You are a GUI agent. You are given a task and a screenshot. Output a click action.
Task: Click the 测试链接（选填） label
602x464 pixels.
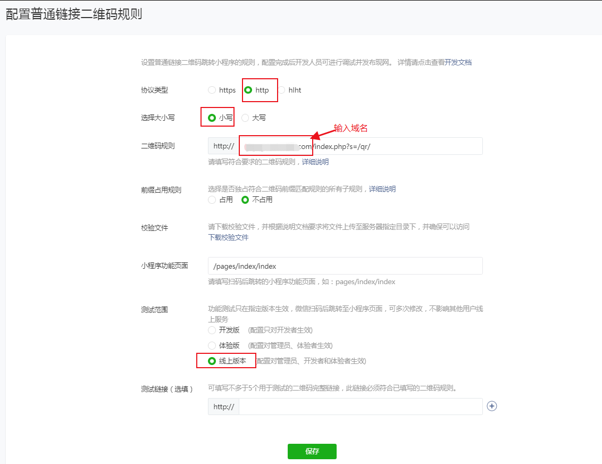coord(167,389)
